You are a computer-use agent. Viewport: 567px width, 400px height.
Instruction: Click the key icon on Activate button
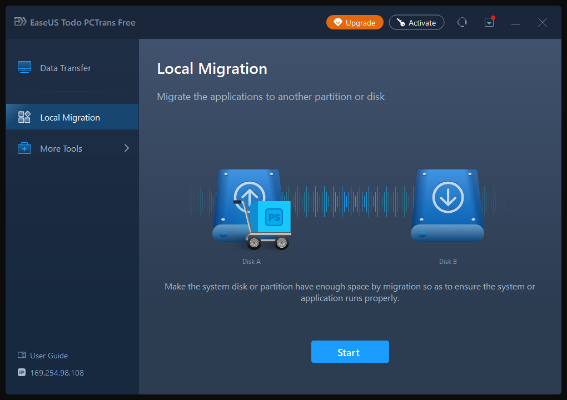401,22
